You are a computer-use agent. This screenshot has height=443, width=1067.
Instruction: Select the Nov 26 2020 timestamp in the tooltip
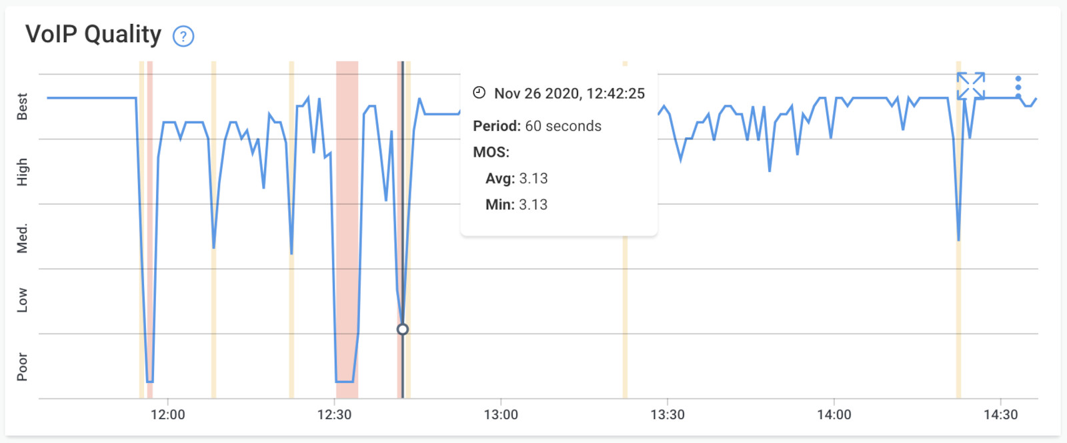(x=570, y=93)
